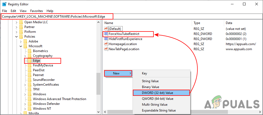Select the Windows Advanced Threat Protection key
Screen dimensions: 263x115
pos(59,99)
